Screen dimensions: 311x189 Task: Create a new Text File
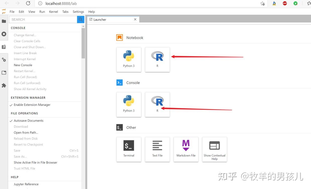157,149
